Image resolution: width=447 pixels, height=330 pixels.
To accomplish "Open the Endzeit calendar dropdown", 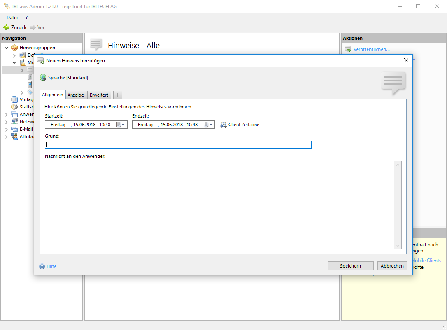I will pyautogui.click(x=208, y=125).
